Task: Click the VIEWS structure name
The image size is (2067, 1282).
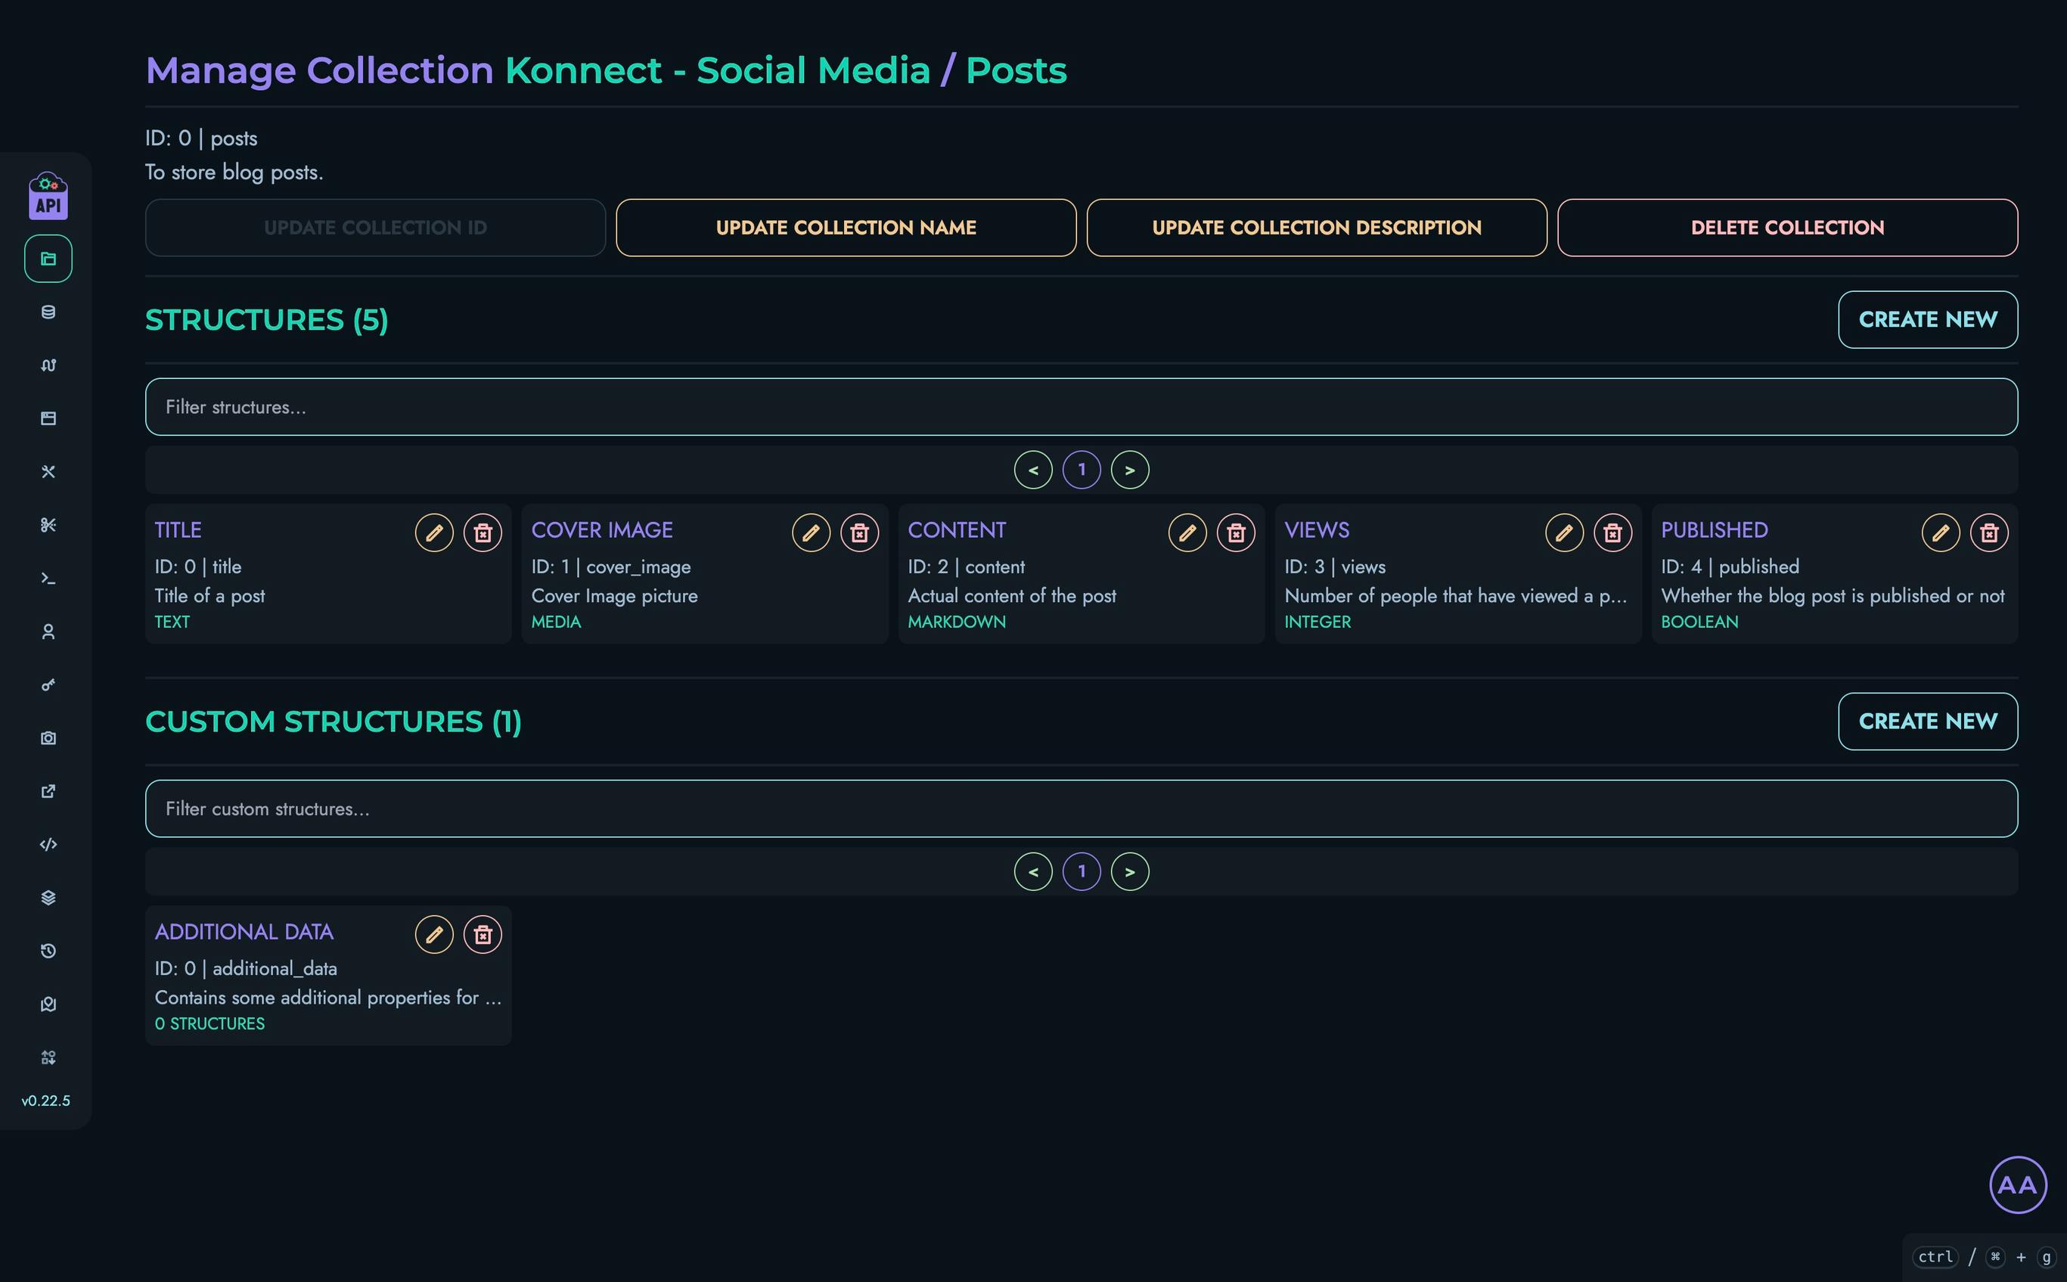Action: coord(1317,530)
